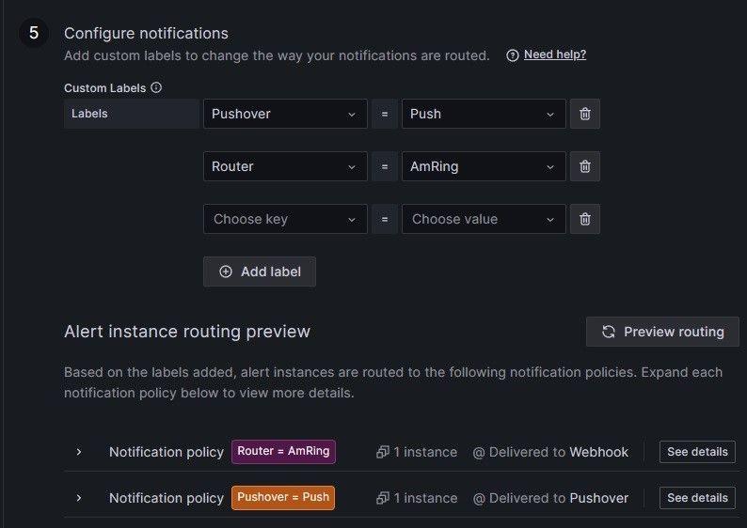Open the Choose key dropdown
The image size is (747, 528).
pos(285,219)
